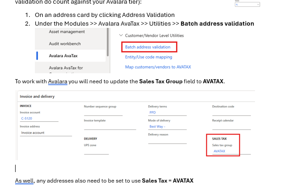This screenshot has height=194, width=283.
Task: Open the State dropdown showing FL
Action: click(x=247, y=5)
